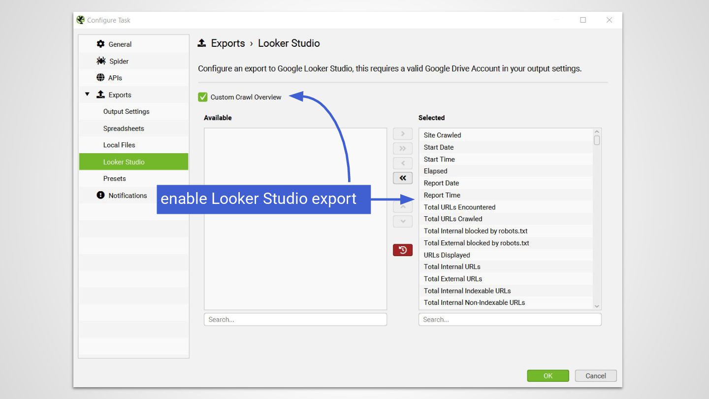Image resolution: width=709 pixels, height=399 pixels.
Task: Click the red reset to default button
Action: 403,250
